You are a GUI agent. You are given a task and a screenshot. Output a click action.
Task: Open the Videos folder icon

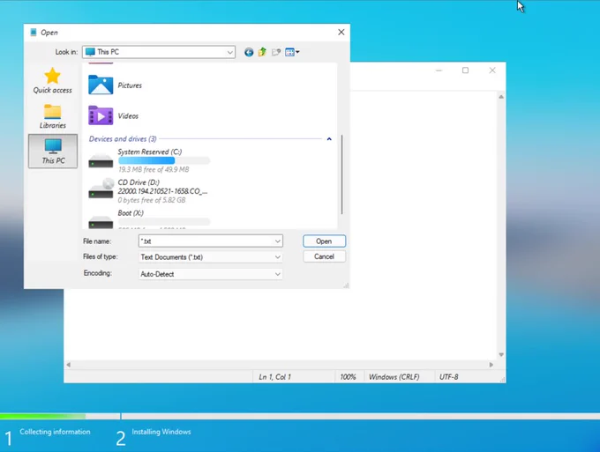[x=101, y=115]
